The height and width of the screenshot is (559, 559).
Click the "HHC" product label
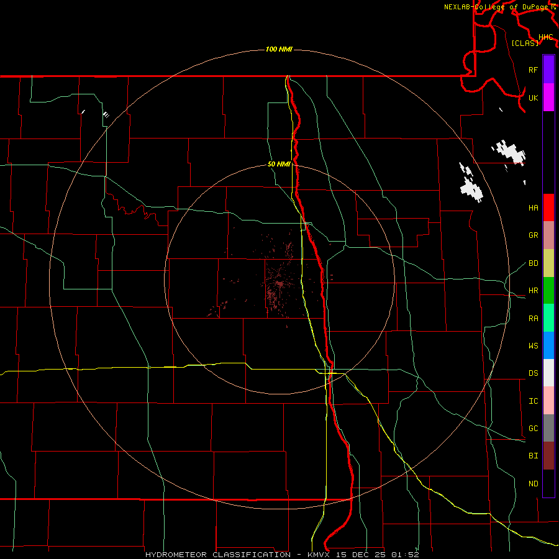[546, 37]
